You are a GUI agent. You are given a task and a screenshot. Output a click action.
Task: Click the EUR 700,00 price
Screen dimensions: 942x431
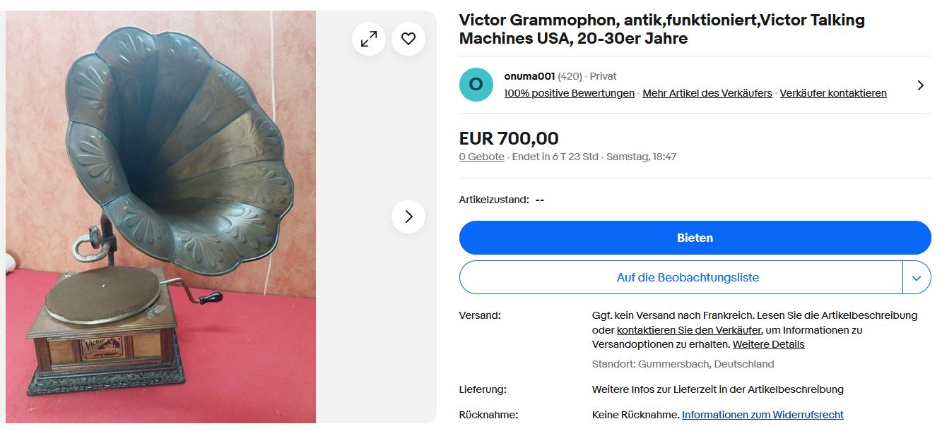pos(509,138)
